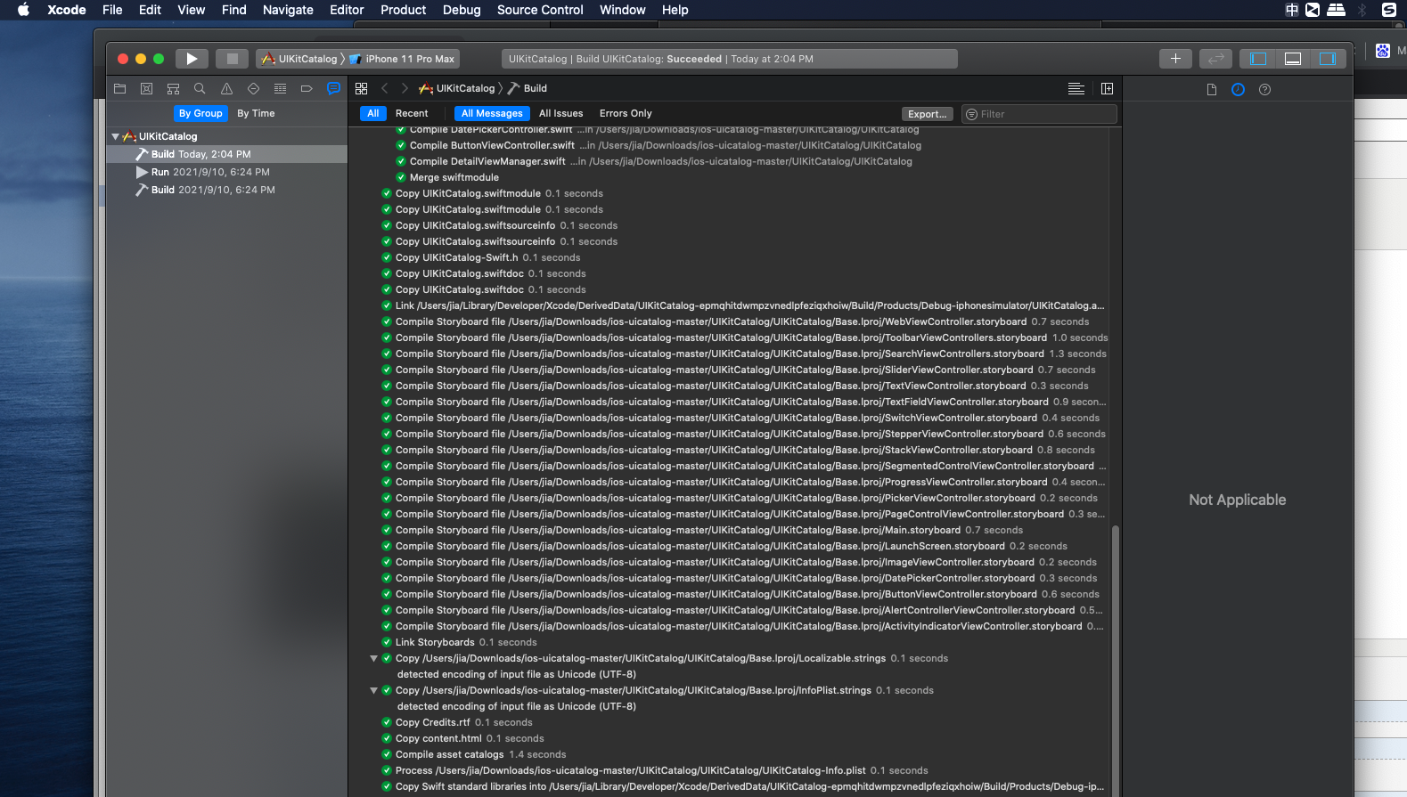Open the Source Control menu
The image size is (1407, 797).
pos(540,10)
